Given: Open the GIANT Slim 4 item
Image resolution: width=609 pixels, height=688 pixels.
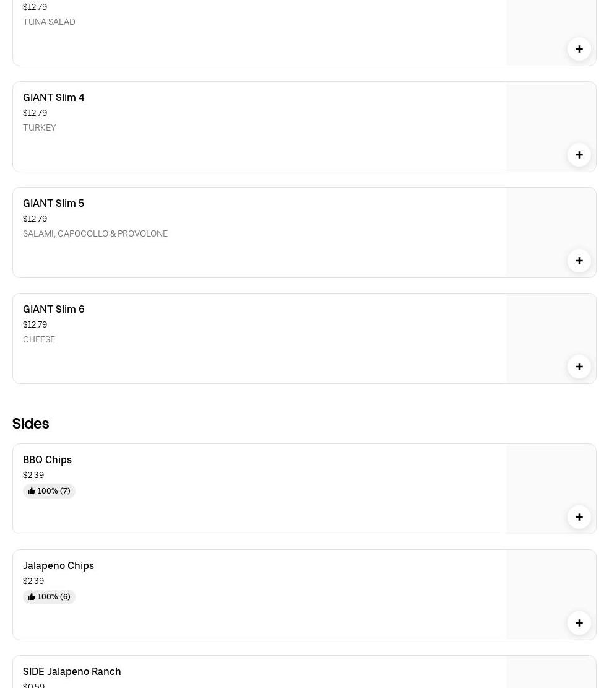Looking at the screenshot, I should [54, 98].
